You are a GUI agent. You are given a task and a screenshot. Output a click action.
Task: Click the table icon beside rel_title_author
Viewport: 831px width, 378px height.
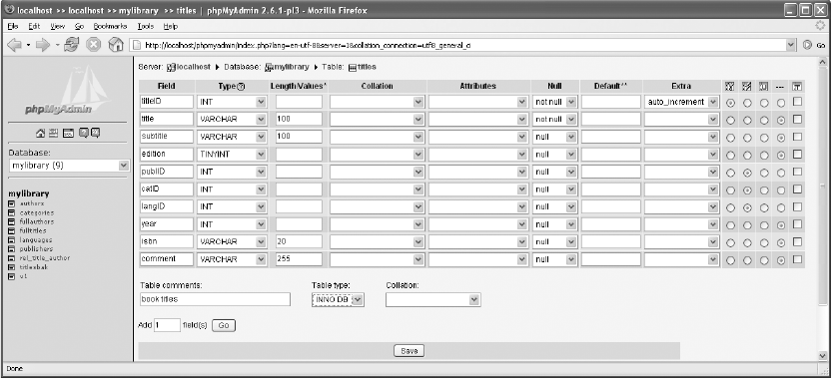point(12,258)
